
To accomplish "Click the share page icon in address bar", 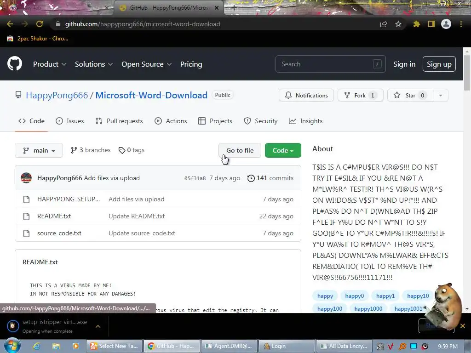I will (384, 24).
